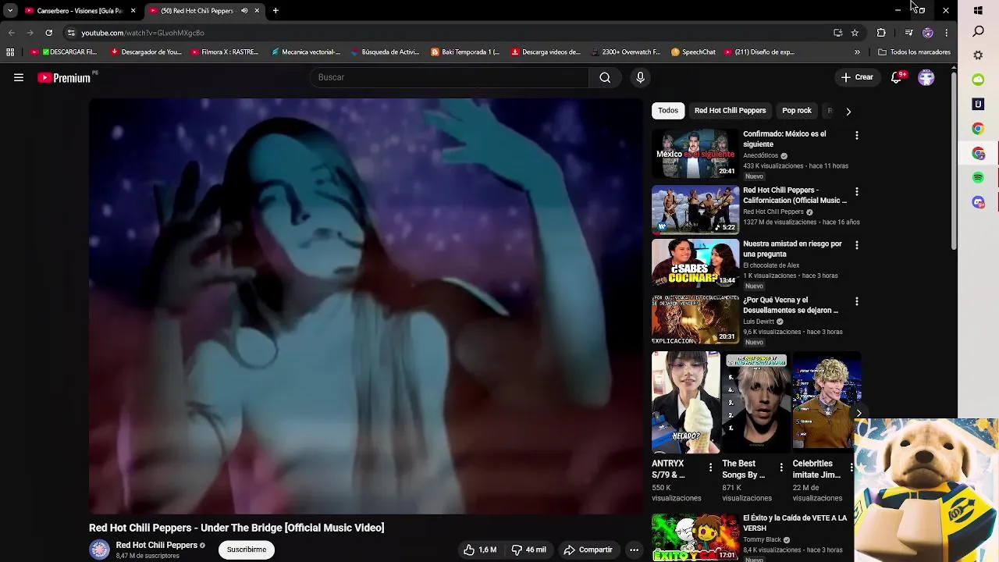Open Chrome profile avatar
Screen dimensions: 999x562
(x=927, y=33)
